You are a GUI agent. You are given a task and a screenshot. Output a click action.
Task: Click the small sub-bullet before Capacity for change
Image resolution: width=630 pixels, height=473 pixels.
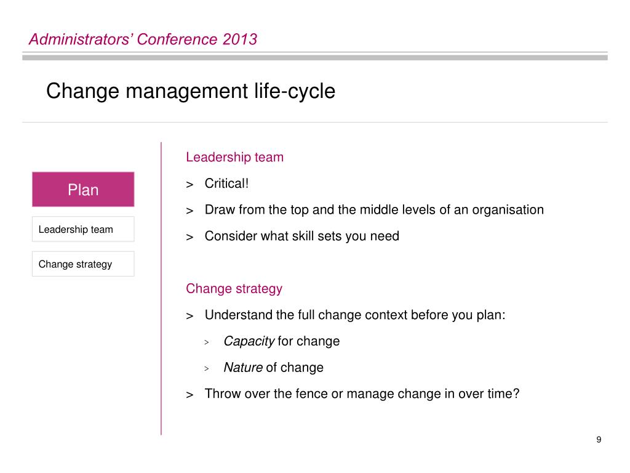point(207,342)
